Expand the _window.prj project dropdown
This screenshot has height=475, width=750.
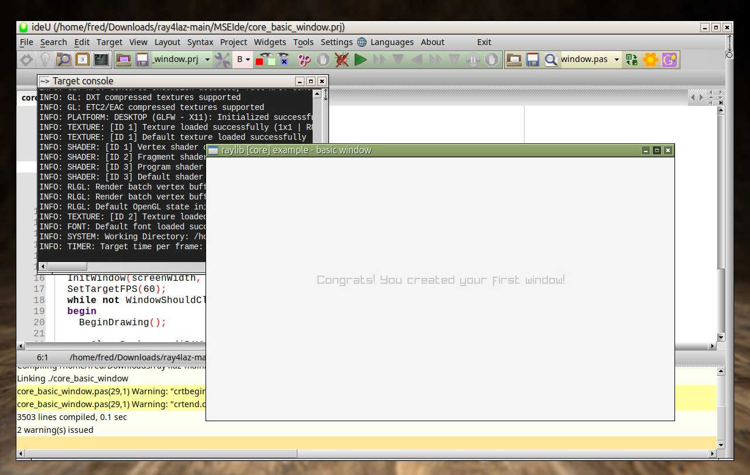(x=208, y=60)
